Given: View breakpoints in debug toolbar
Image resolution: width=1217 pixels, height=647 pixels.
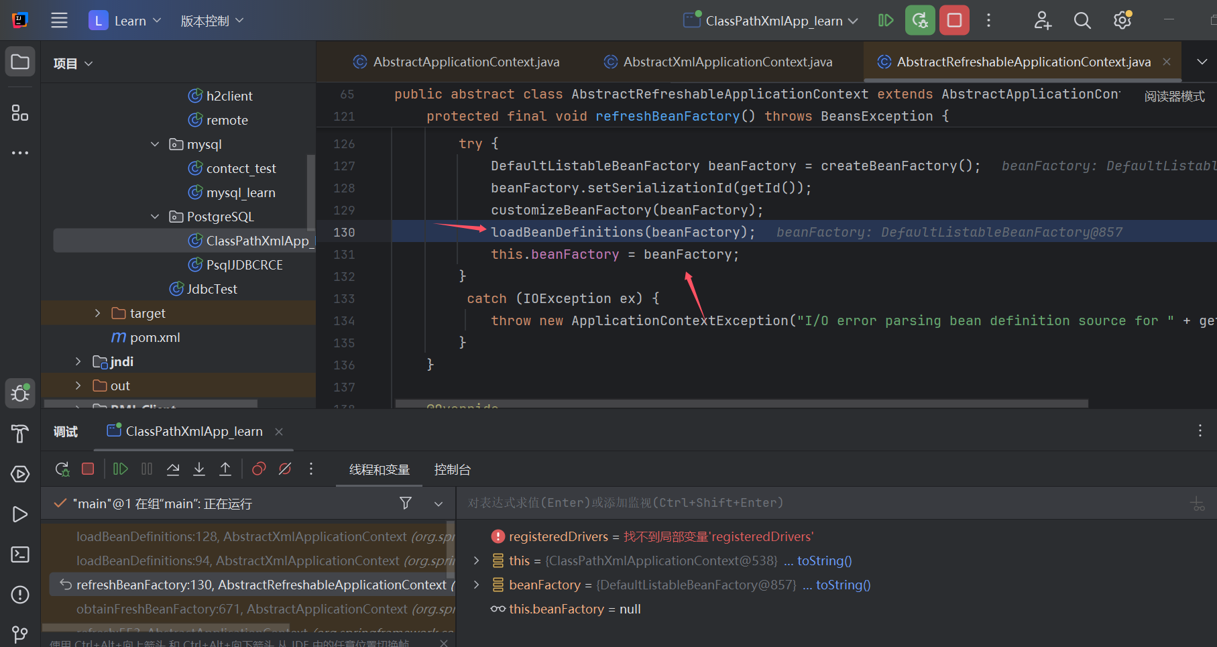Looking at the screenshot, I should pyautogui.click(x=259, y=469).
